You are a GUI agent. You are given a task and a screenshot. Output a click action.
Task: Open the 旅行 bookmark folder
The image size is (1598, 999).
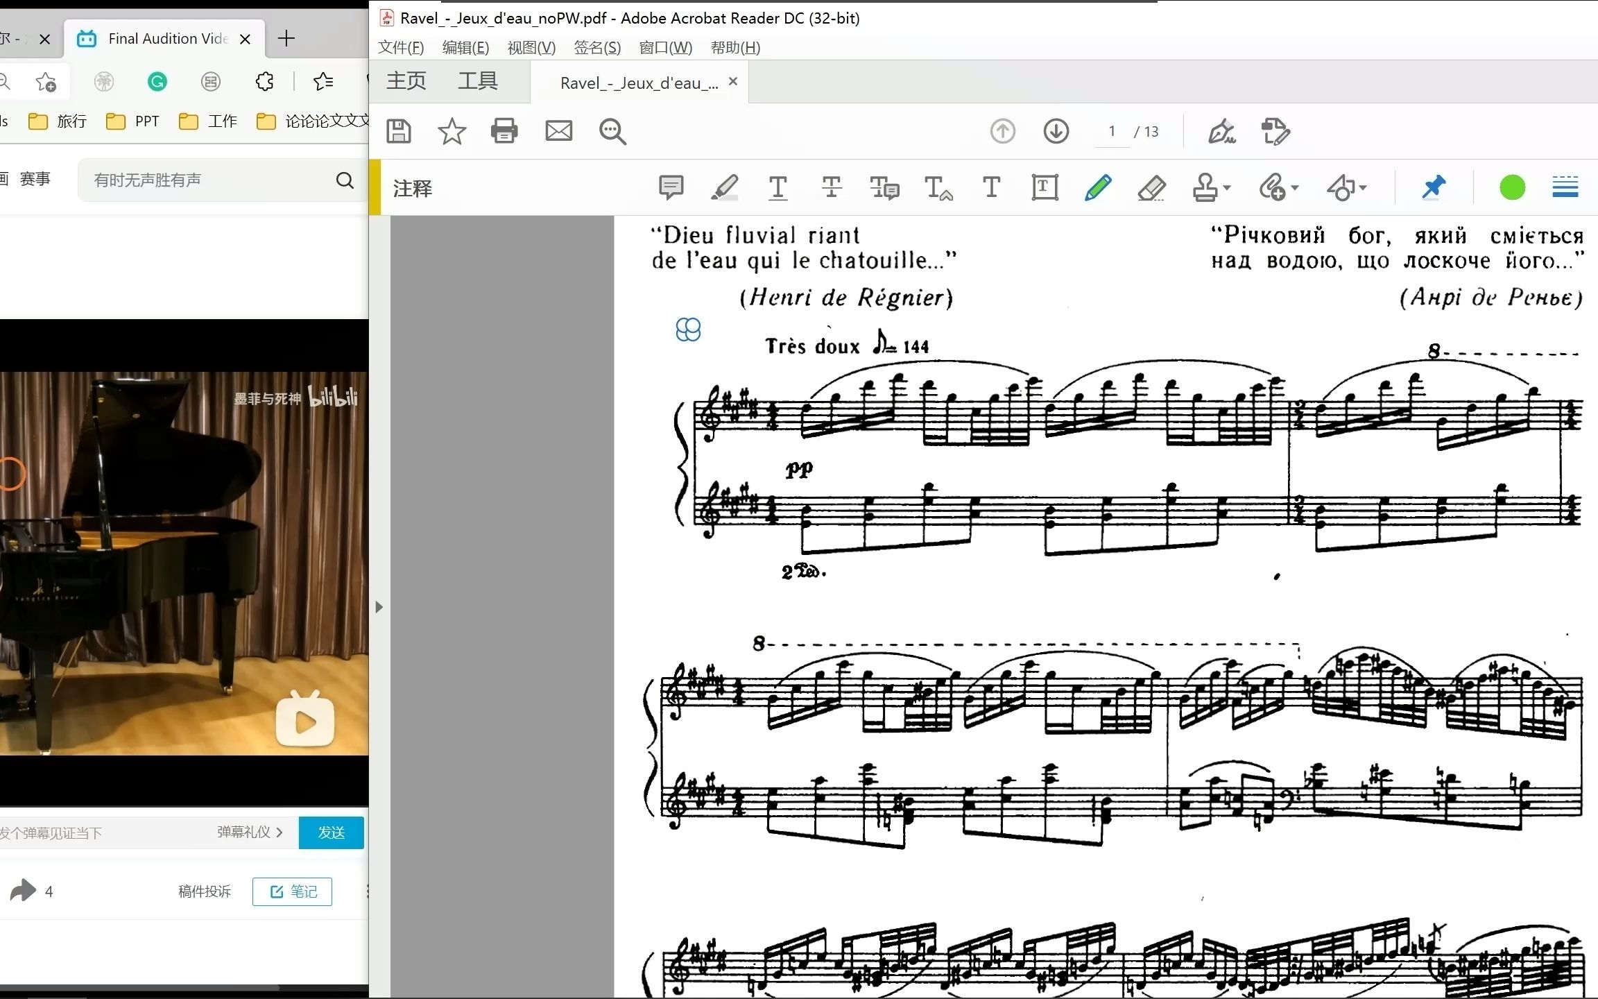[57, 121]
